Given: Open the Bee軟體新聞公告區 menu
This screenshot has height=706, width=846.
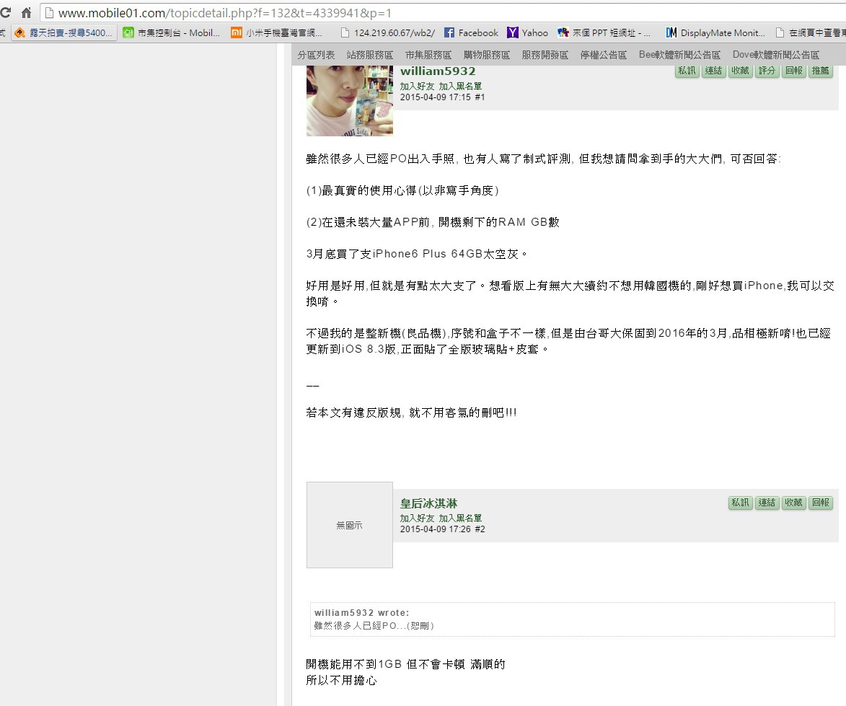Looking at the screenshot, I should pos(679,55).
